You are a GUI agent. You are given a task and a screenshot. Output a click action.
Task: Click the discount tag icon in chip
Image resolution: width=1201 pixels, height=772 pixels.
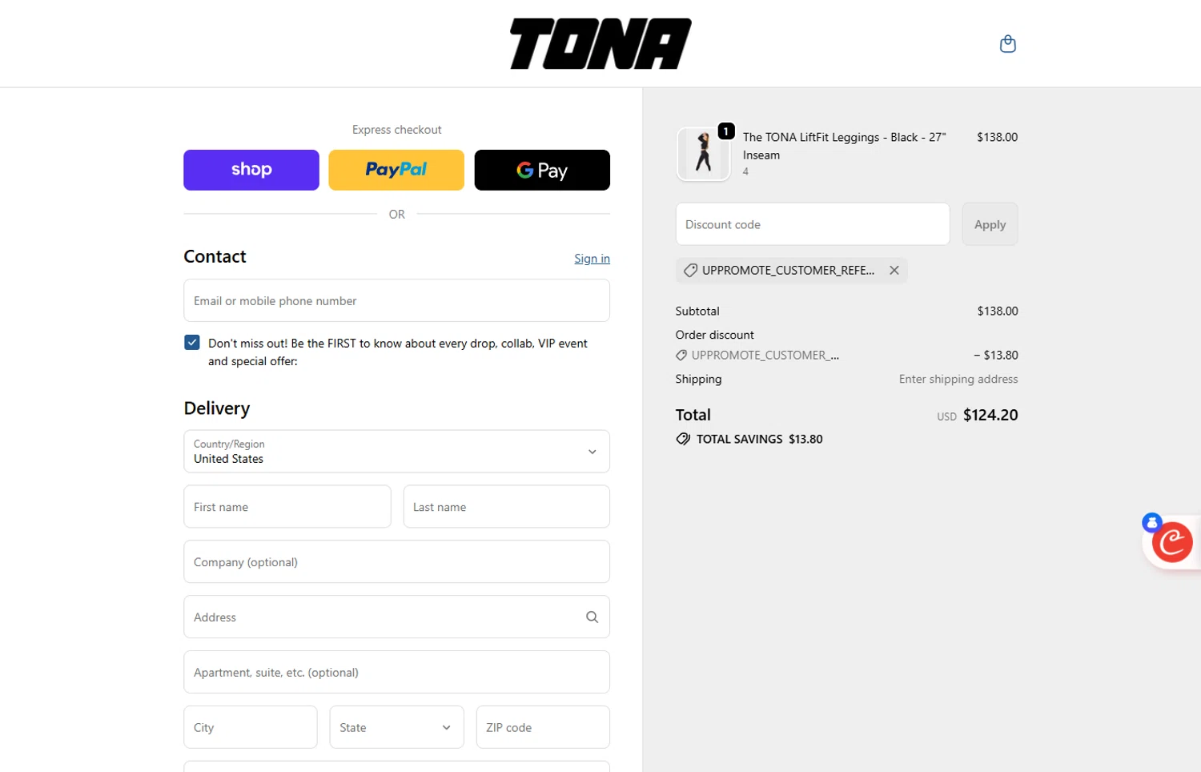tap(690, 271)
